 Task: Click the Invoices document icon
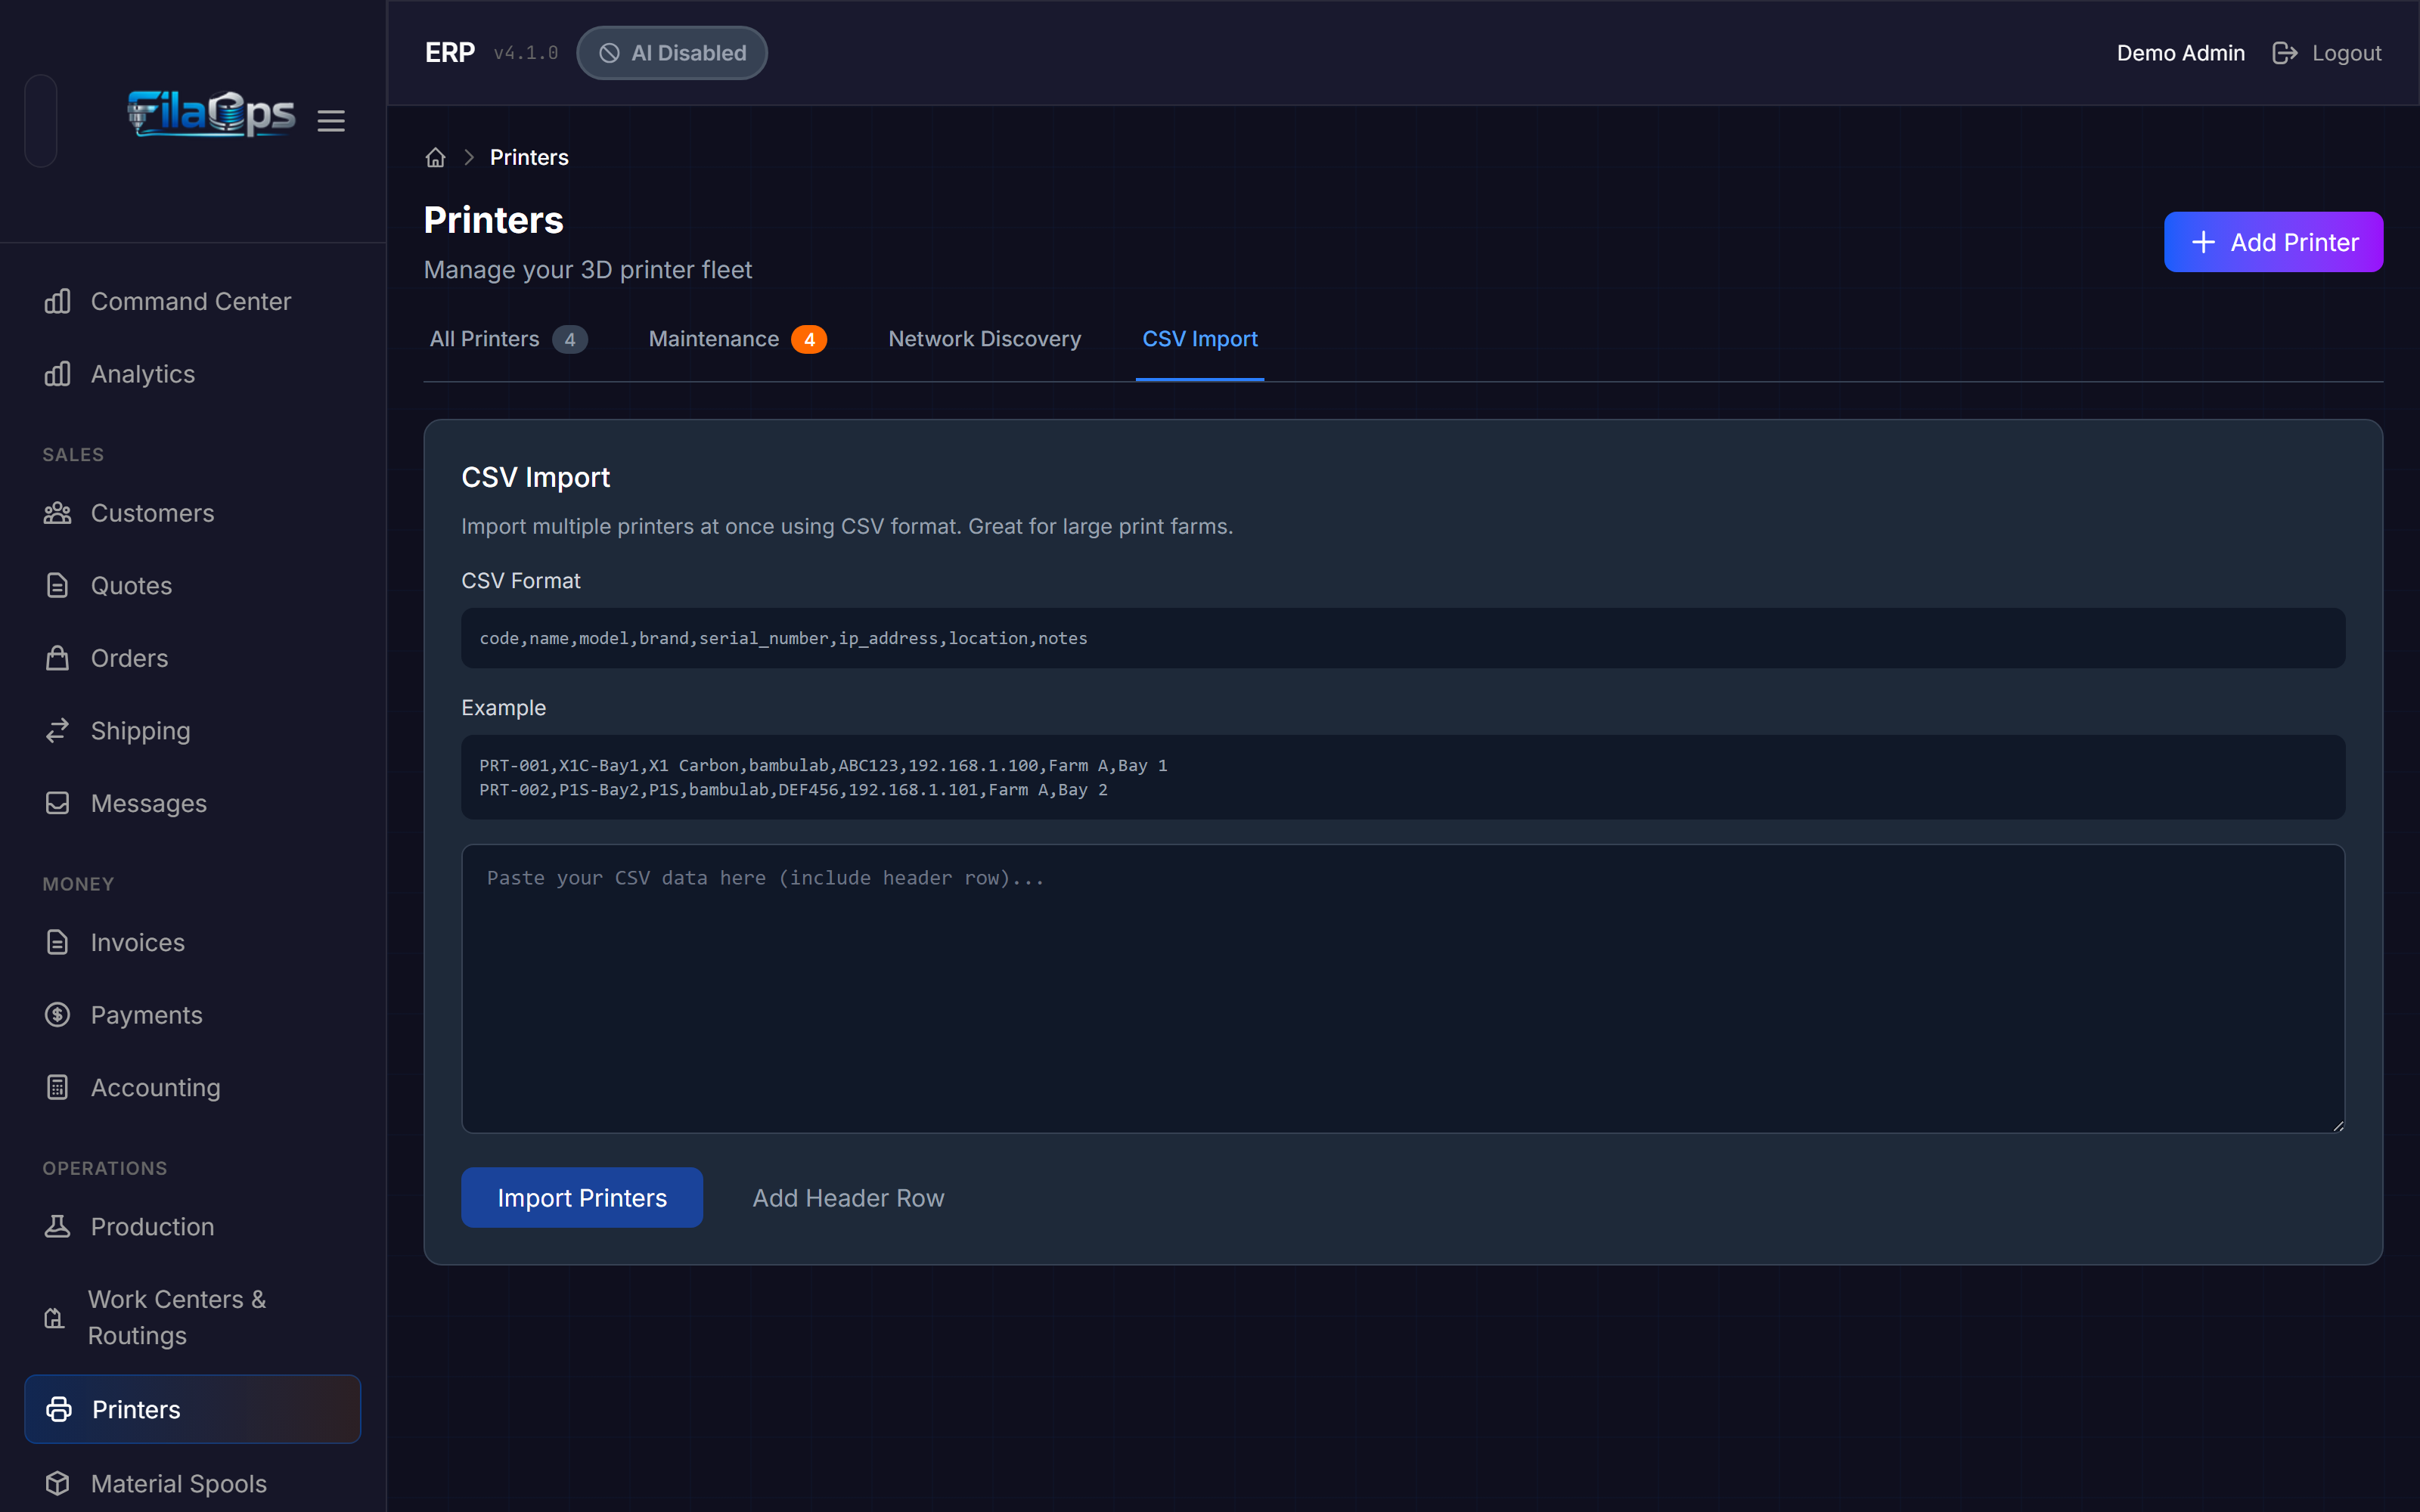(57, 942)
